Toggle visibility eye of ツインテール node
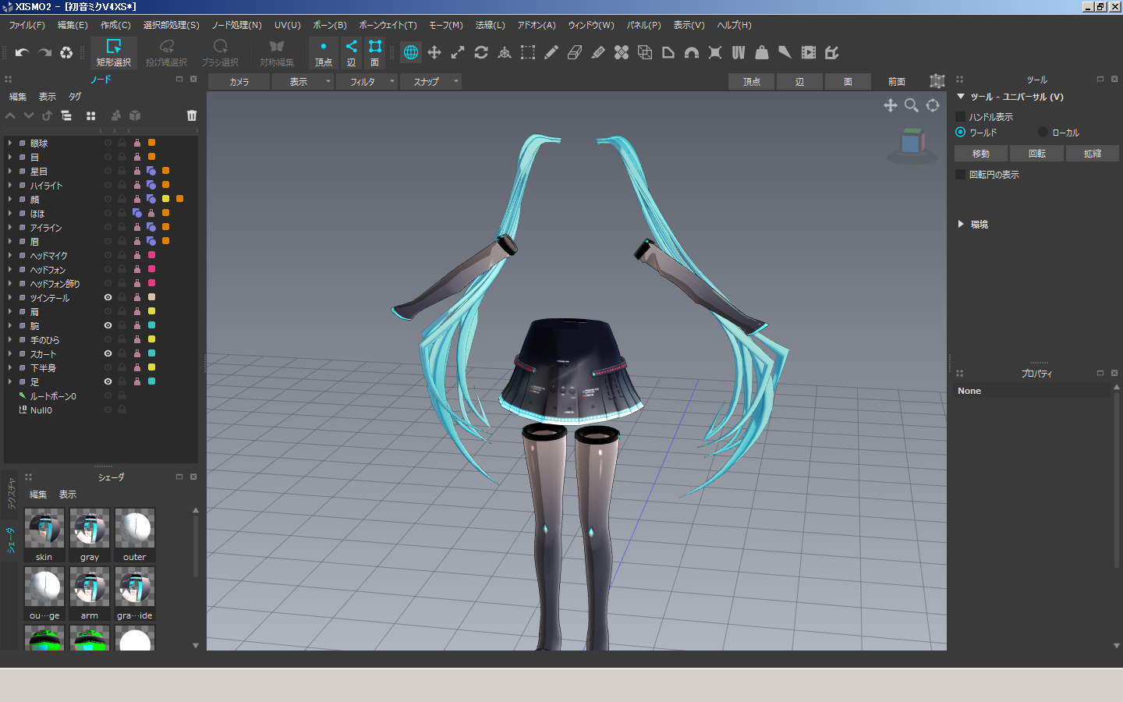The width and height of the screenshot is (1123, 702). point(108,297)
